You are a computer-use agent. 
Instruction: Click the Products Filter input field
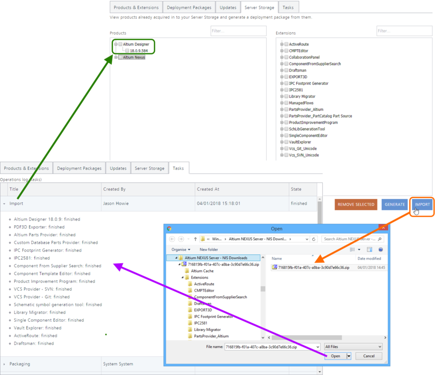238,31
